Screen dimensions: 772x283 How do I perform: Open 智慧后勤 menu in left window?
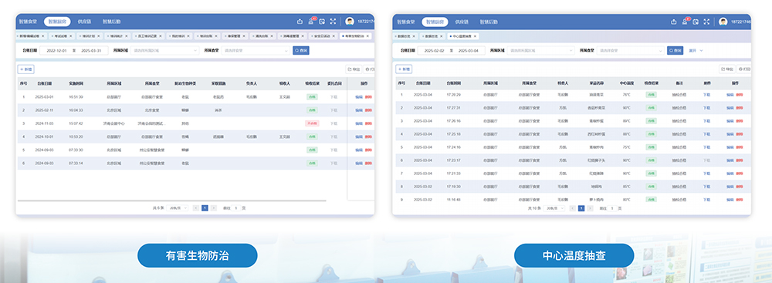112,22
